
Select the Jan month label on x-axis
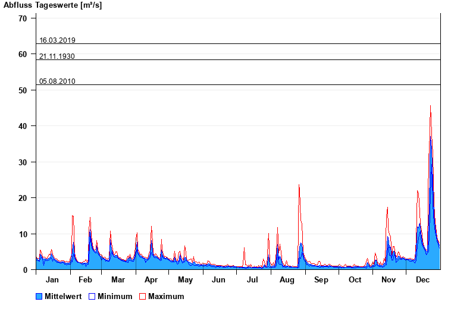(52, 280)
